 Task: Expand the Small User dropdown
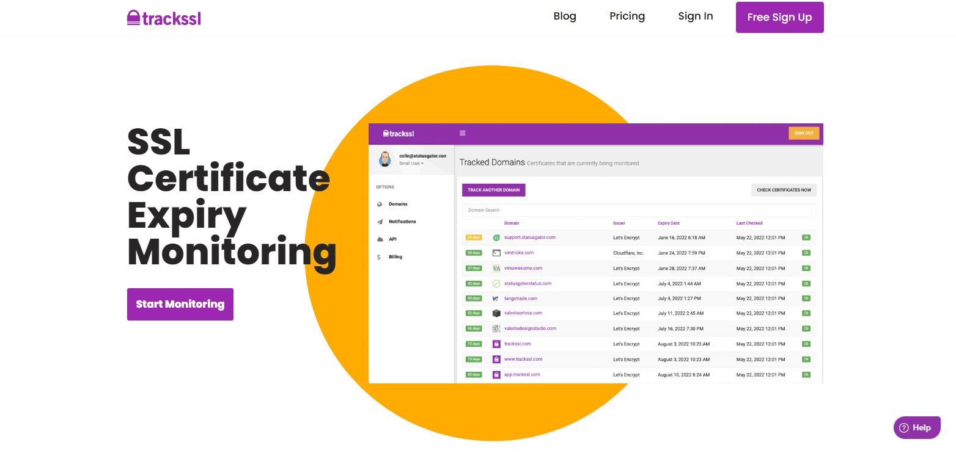pos(411,164)
